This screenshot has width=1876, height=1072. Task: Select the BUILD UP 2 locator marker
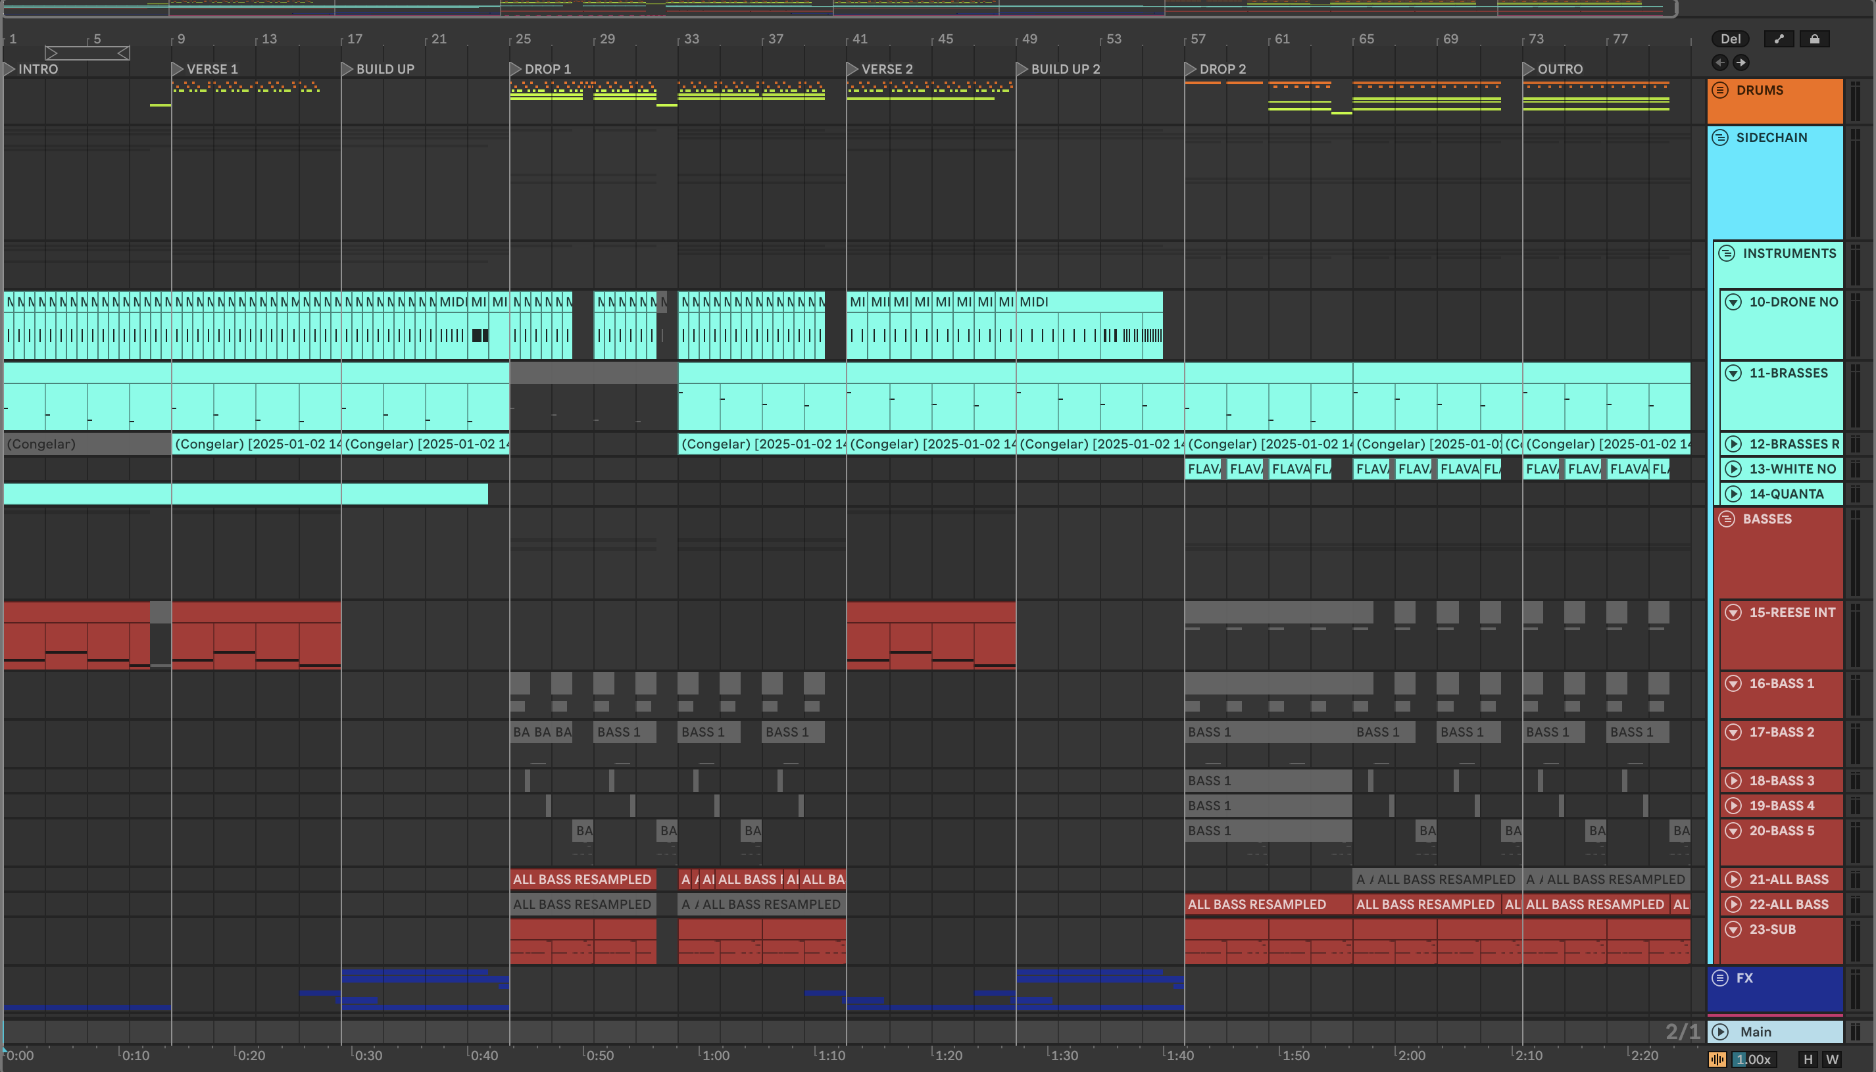coord(1022,68)
